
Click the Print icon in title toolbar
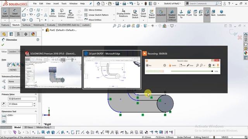pos(124,3)
